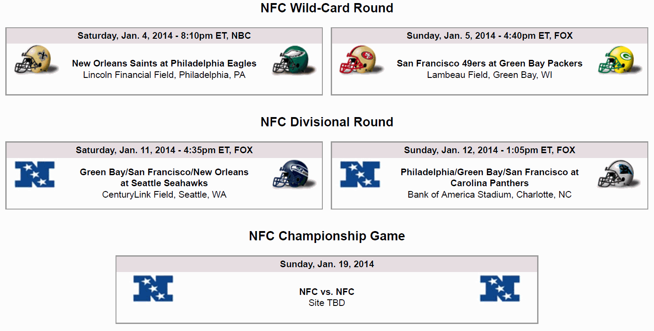Screen dimensions: 654x331
Task: Click the New Orleans Saints helmet icon
Action: pyautogui.click(x=36, y=60)
